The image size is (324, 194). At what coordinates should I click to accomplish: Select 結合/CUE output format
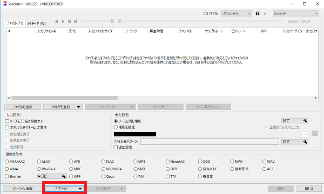[200, 169]
